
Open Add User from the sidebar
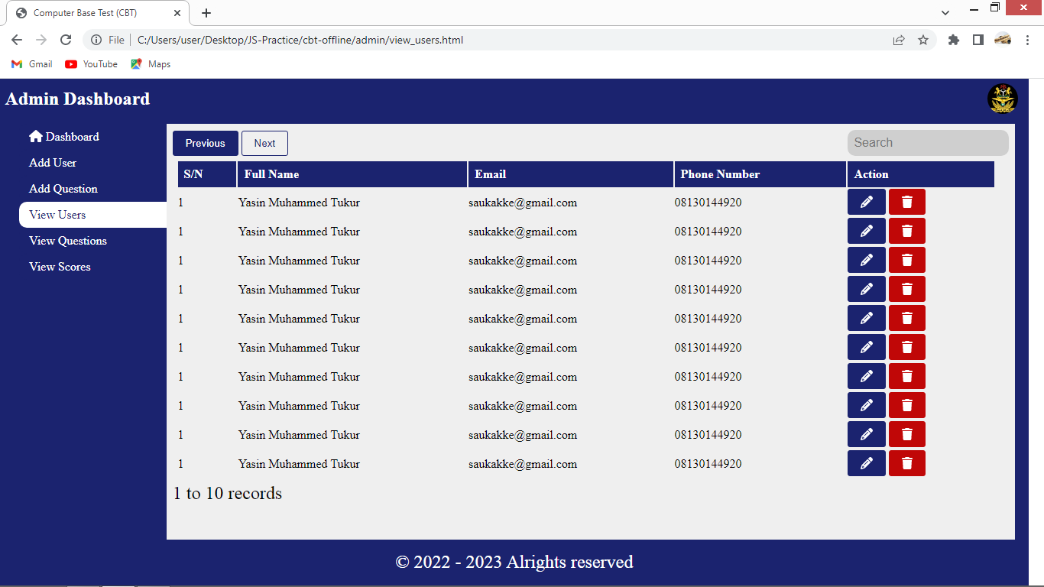click(x=53, y=163)
